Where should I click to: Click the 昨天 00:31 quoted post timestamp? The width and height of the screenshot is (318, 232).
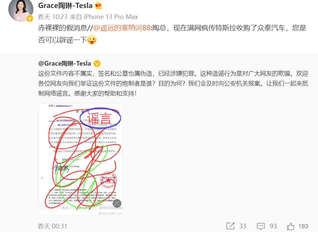(x=53, y=226)
